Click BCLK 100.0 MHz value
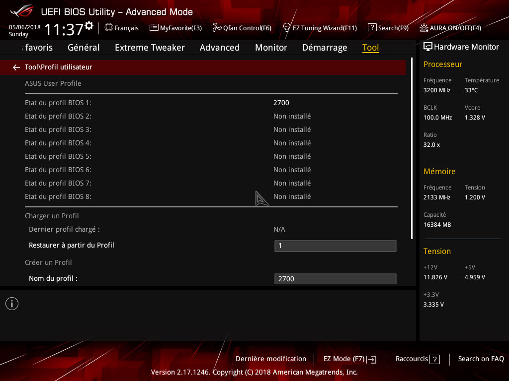This screenshot has height=381, width=509. pyautogui.click(x=437, y=118)
